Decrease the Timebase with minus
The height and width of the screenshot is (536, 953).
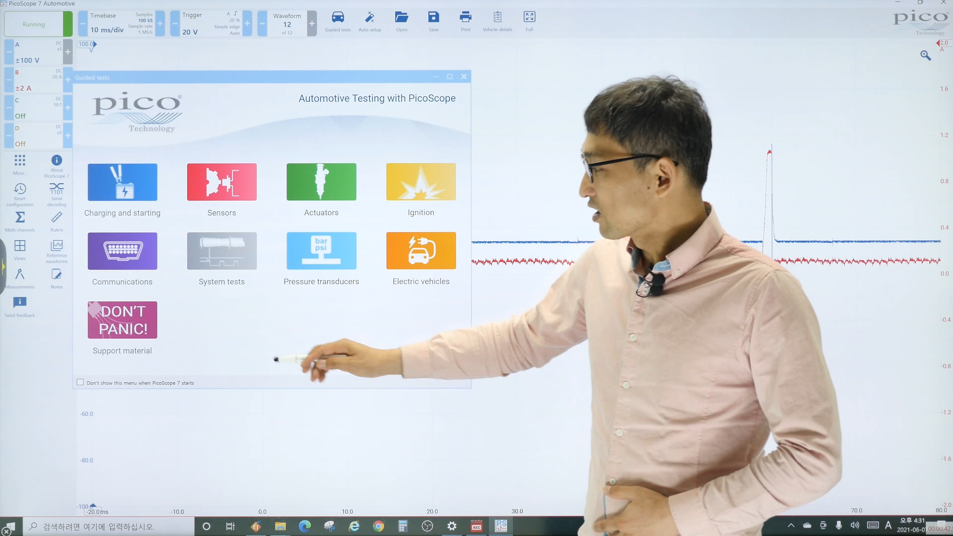click(x=83, y=24)
